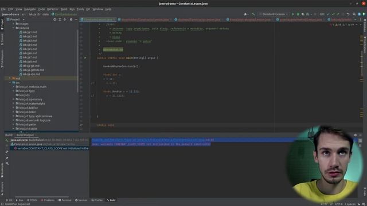Click the lekcja10 breadcrumb in the navigation bar
367x206 pixels.
34,14
